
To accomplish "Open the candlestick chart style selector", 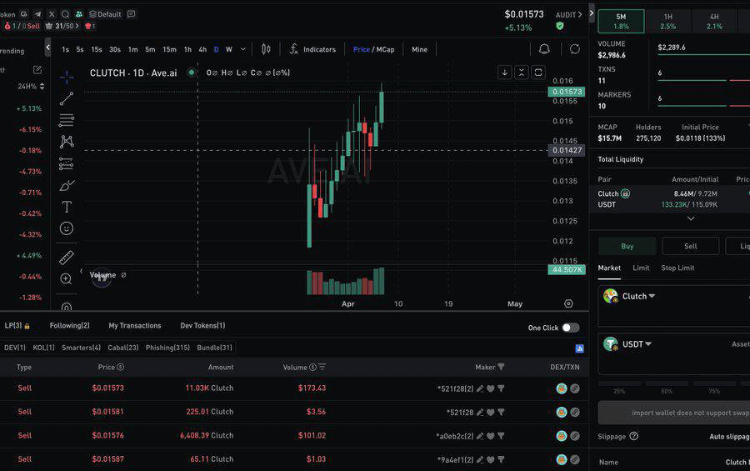I will click(266, 49).
